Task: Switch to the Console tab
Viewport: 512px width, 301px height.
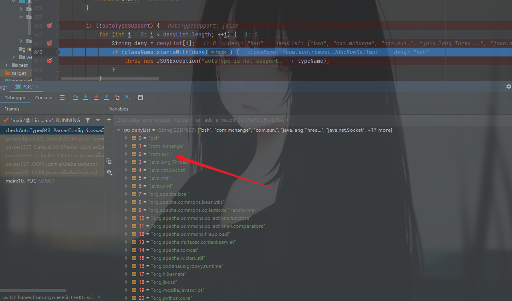Action: [x=44, y=98]
